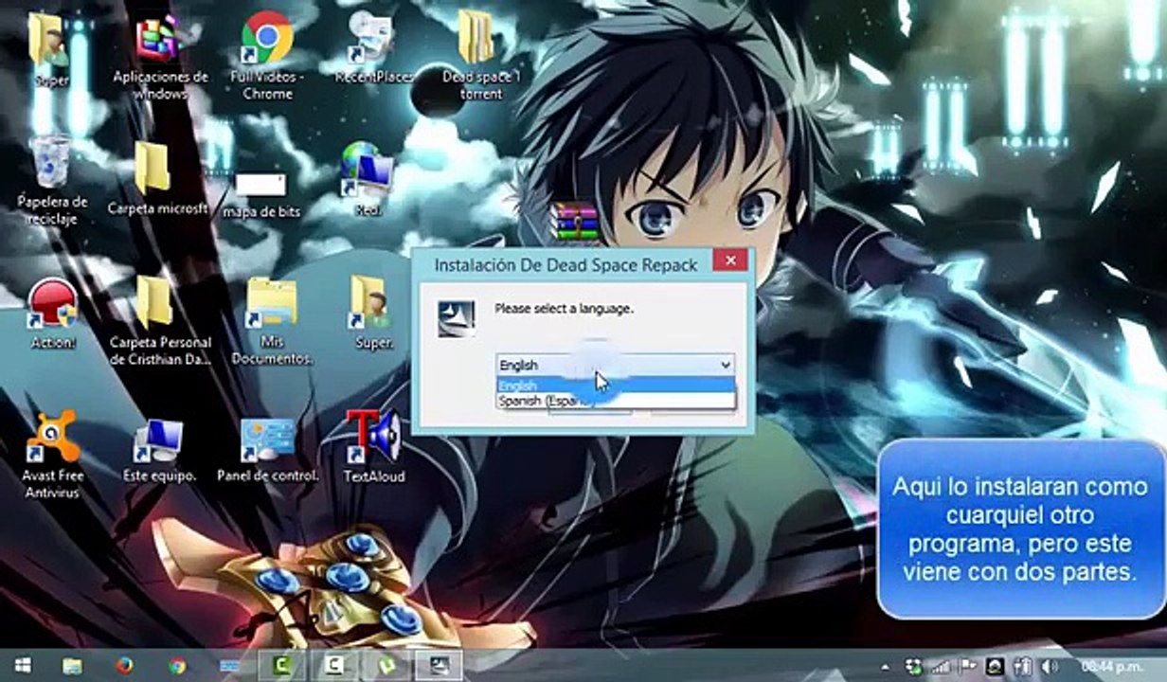Viewport: 1167px width, 682px height.
Task: Open File Explorer from taskbar
Action: click(x=73, y=666)
